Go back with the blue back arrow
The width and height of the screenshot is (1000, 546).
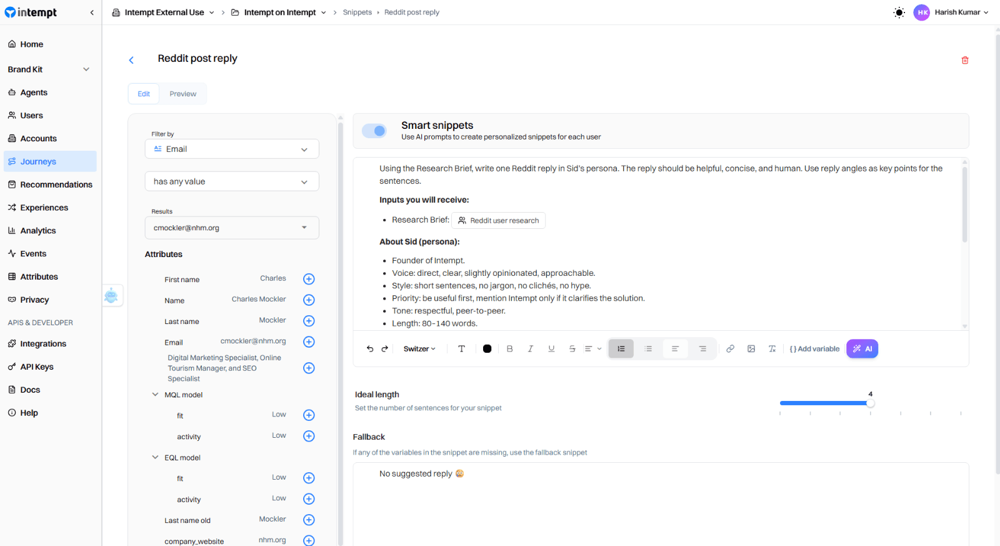[x=131, y=60]
